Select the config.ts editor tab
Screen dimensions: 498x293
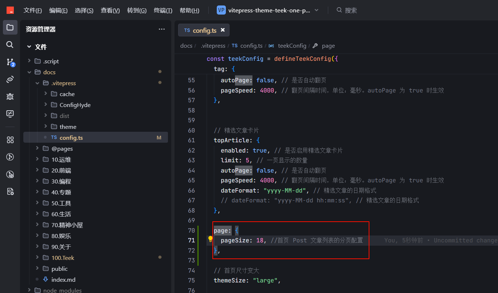point(204,31)
